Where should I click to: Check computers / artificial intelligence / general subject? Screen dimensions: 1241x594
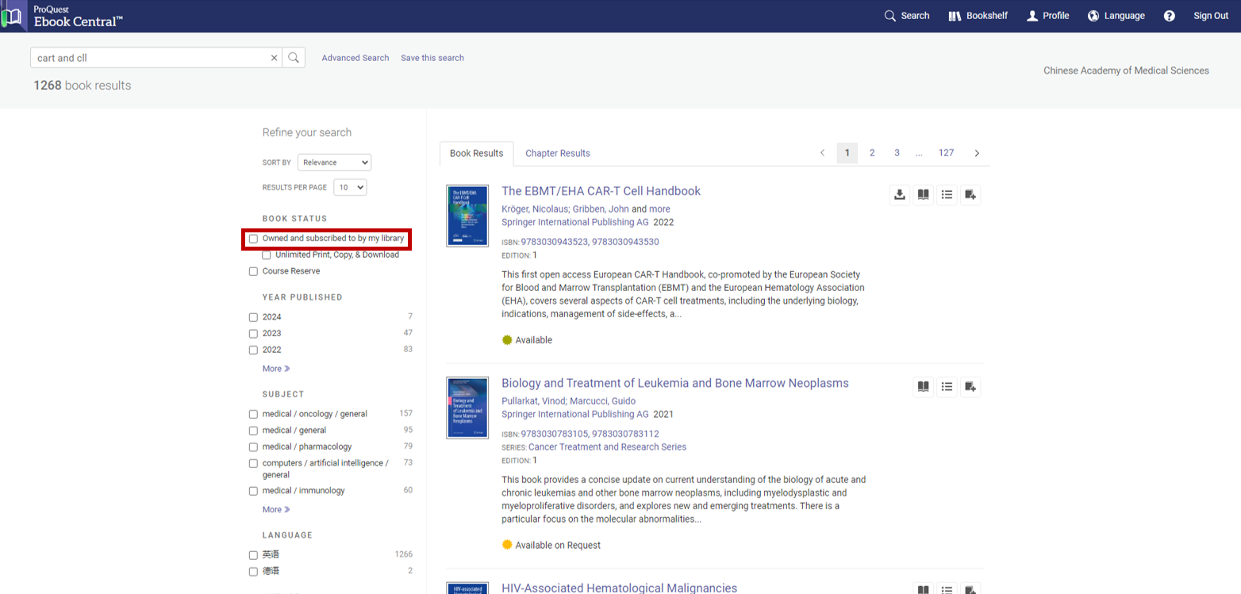click(254, 463)
